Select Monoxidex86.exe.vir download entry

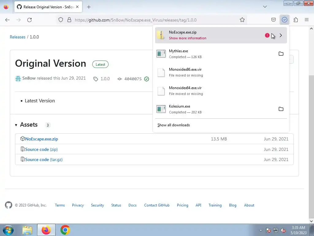221,72
